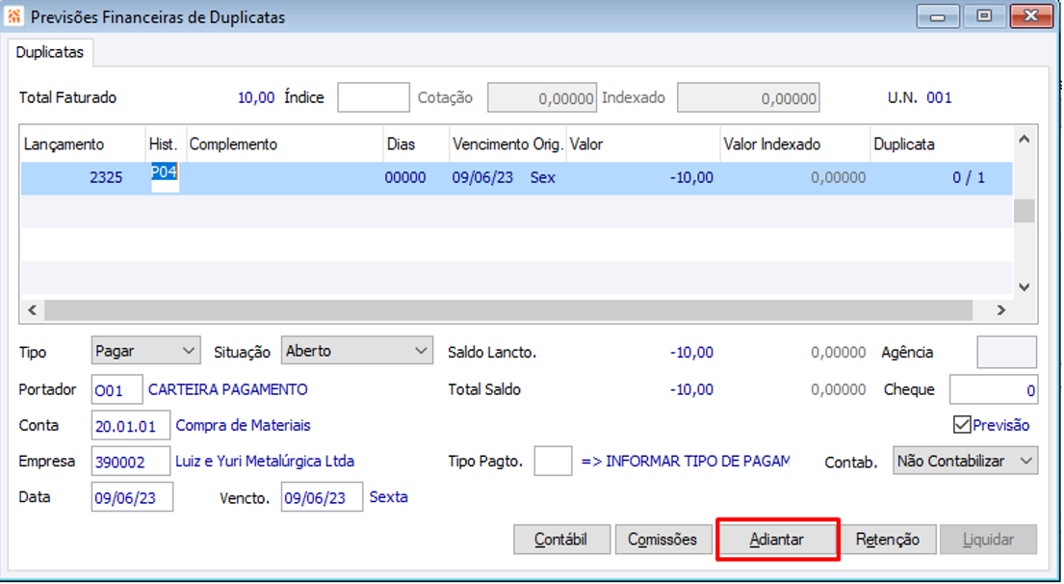Screen dimensions: 1064x584
Task: Click the Índice input field
Action: (374, 97)
